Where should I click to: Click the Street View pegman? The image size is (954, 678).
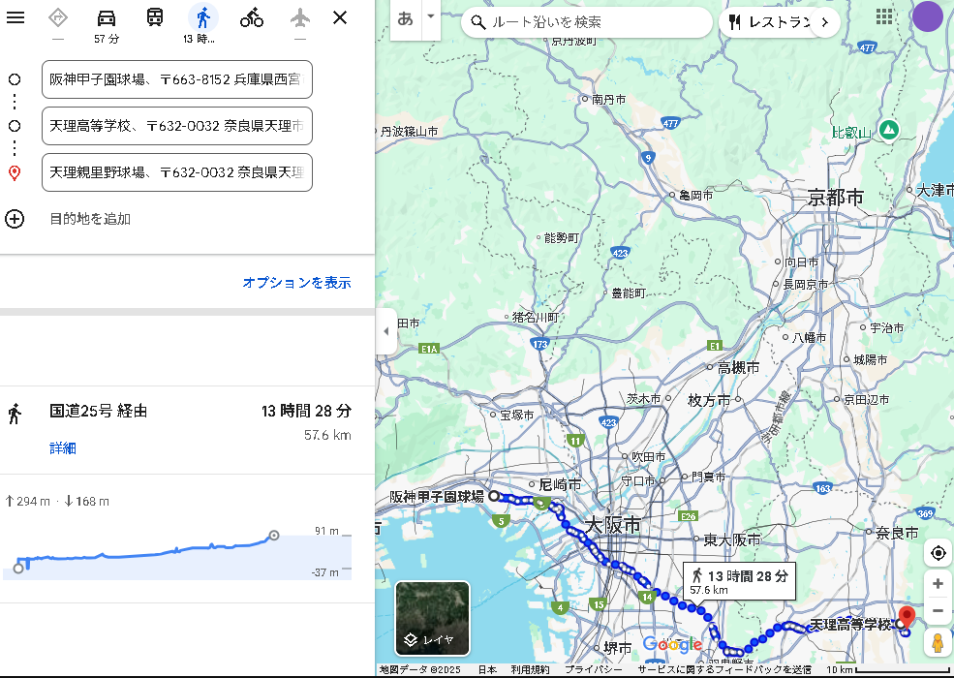(938, 642)
